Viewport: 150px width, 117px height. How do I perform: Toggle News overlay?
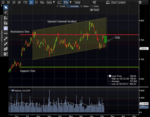84,6
